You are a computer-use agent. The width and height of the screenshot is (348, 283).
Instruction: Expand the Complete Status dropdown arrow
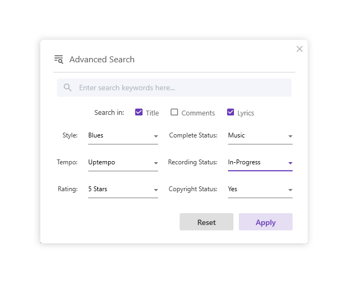[290, 136]
